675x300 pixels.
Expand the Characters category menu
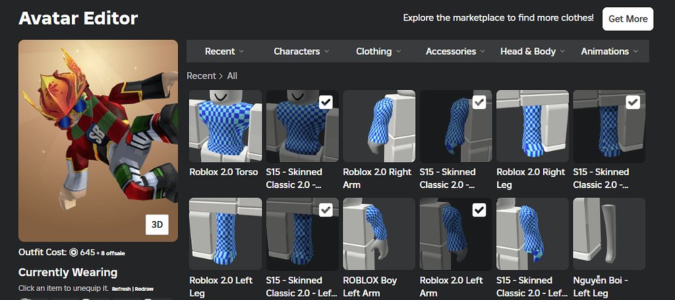click(301, 51)
